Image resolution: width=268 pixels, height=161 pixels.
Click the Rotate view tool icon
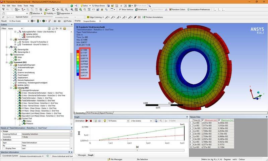coord(53,10)
